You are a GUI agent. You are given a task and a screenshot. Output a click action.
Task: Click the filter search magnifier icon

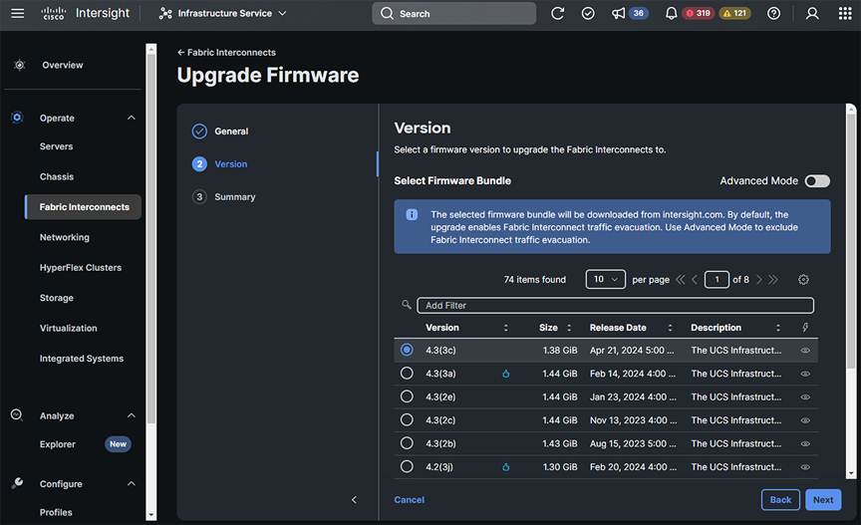point(407,304)
